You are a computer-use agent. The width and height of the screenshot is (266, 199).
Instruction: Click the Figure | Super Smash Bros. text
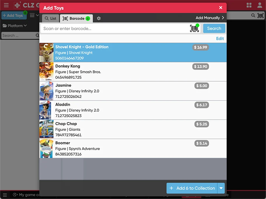click(78, 72)
